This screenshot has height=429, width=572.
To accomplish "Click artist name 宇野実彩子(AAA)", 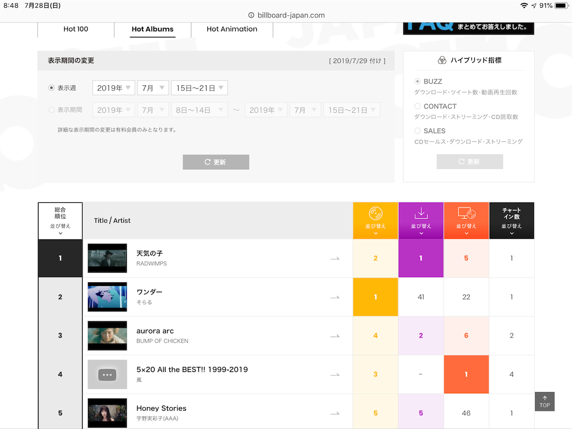I will (x=157, y=418).
